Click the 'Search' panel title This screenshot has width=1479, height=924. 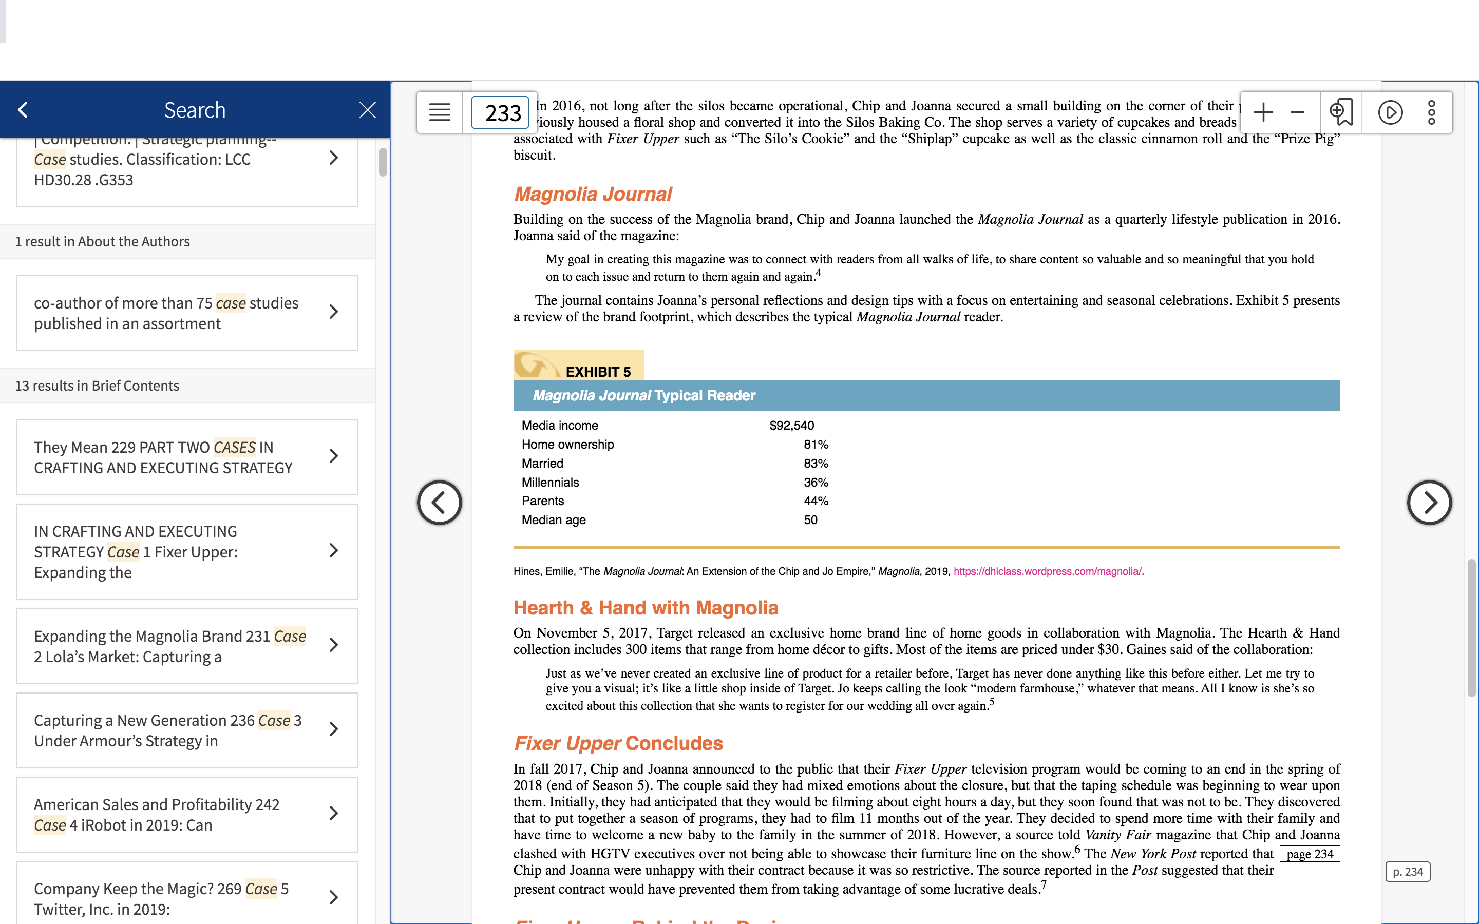[195, 110]
